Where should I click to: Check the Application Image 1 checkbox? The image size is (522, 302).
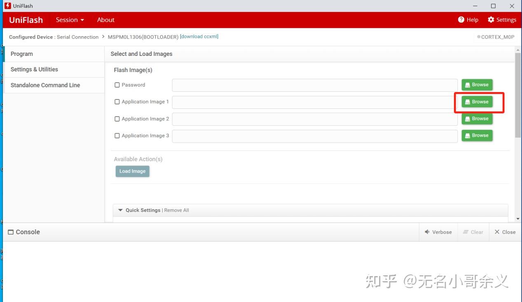point(117,101)
